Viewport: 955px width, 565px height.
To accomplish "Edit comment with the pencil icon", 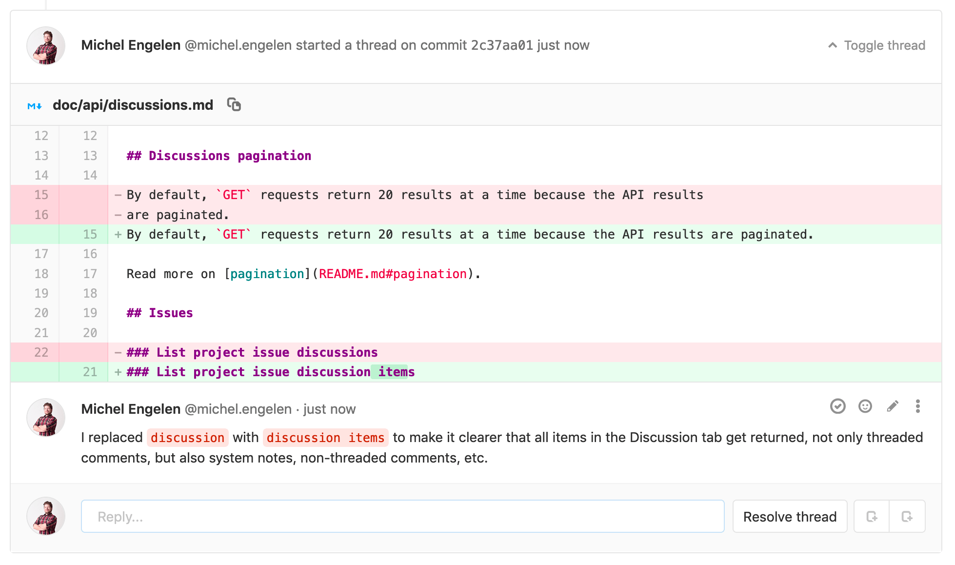I will click(892, 406).
